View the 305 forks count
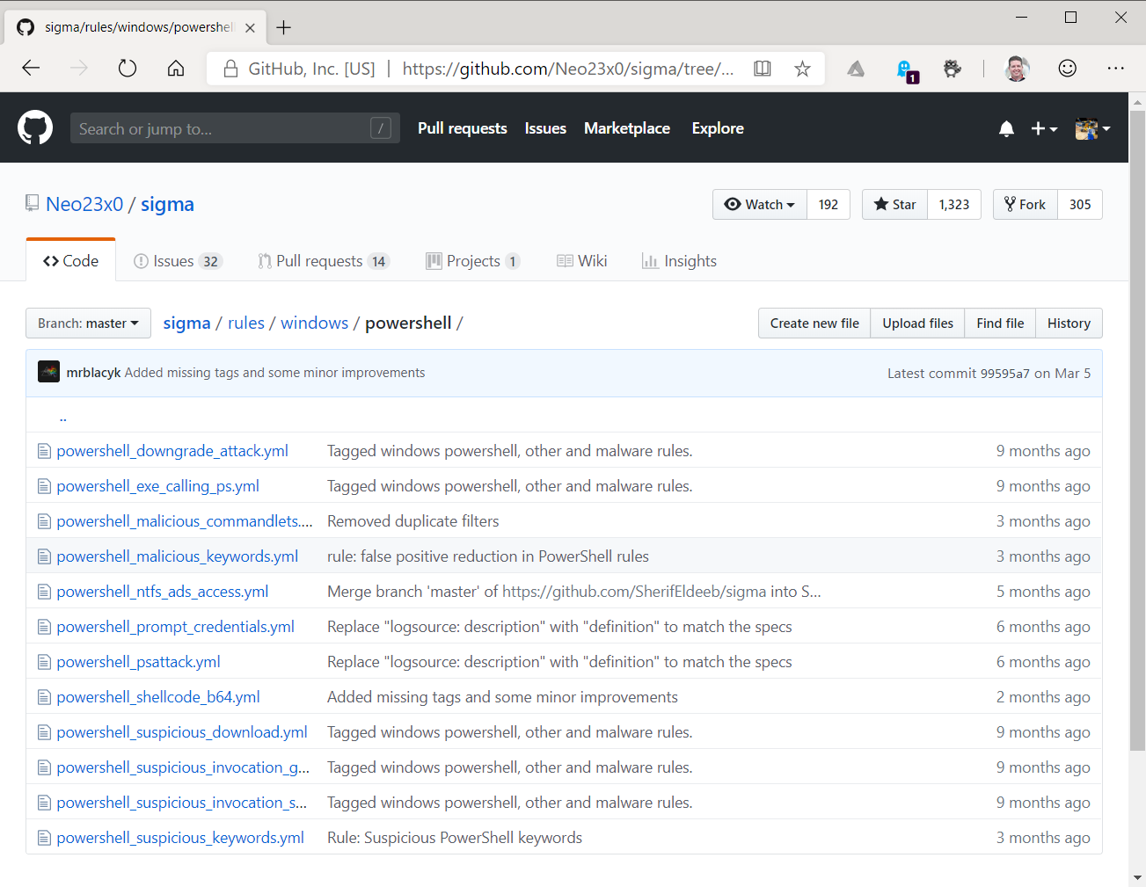 [x=1080, y=205]
